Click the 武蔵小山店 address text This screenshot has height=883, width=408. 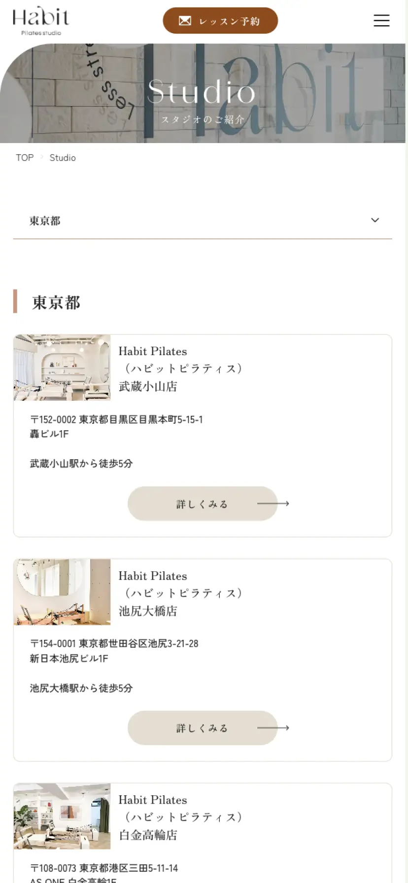(116, 426)
